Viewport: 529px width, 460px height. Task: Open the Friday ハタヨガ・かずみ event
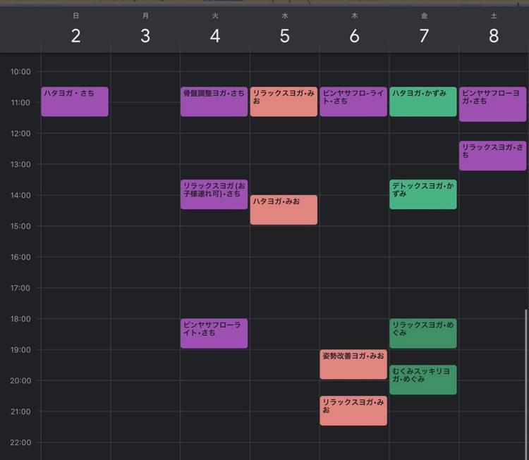pyautogui.click(x=423, y=101)
